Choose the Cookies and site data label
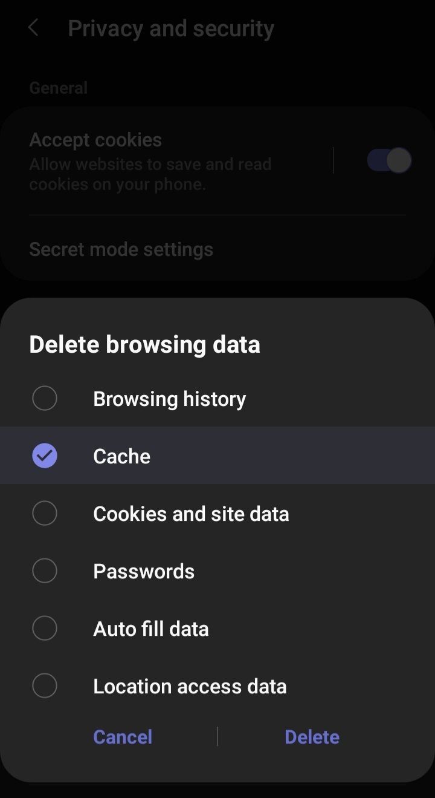435x798 pixels. click(191, 514)
